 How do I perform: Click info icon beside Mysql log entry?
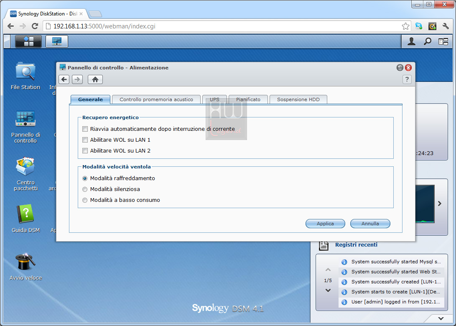tap(344, 262)
